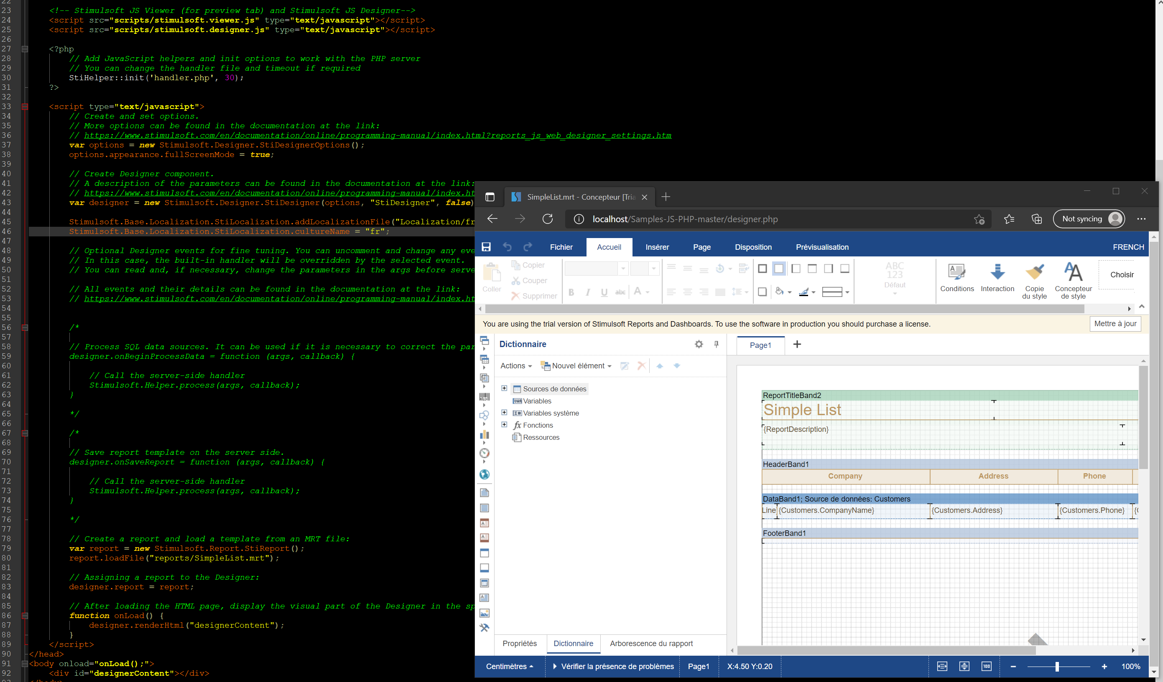Open the toolbox setup hammer-and-wrench icon
The image size is (1163, 682).
pyautogui.click(x=484, y=628)
